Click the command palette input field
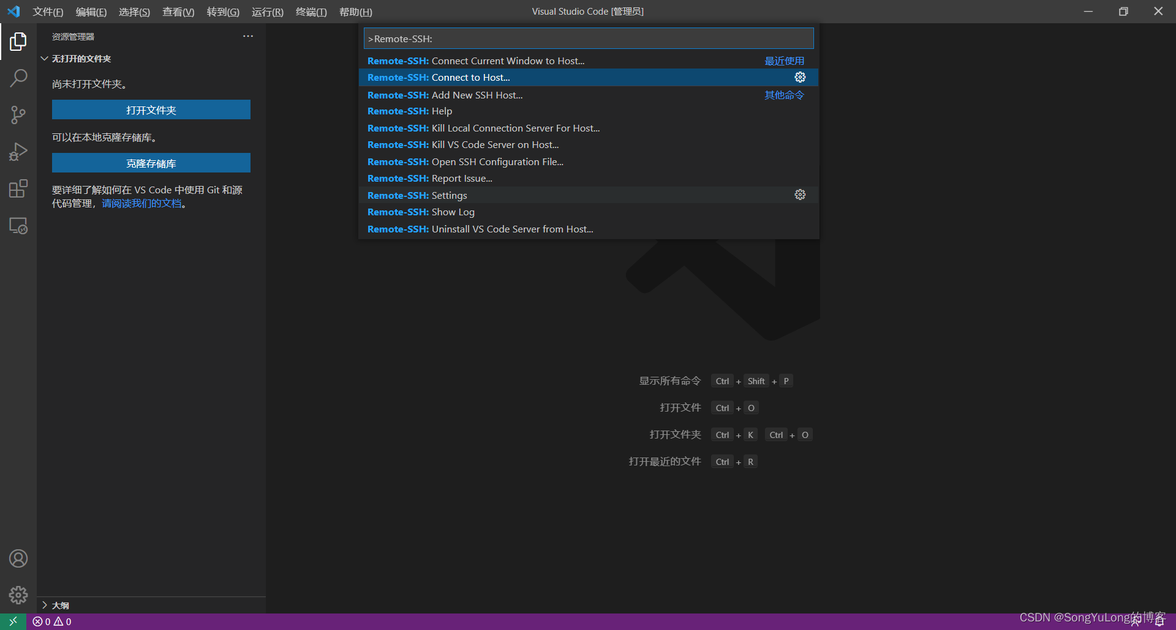The image size is (1176, 630). click(x=589, y=39)
